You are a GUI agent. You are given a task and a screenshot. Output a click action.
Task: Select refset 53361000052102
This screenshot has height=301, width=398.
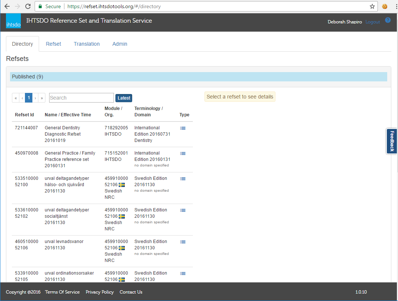point(26,213)
